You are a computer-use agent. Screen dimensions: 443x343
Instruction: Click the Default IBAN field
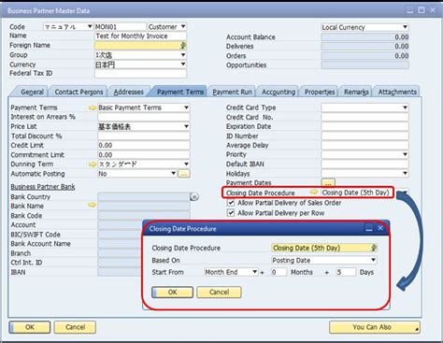pyautogui.click(x=364, y=164)
